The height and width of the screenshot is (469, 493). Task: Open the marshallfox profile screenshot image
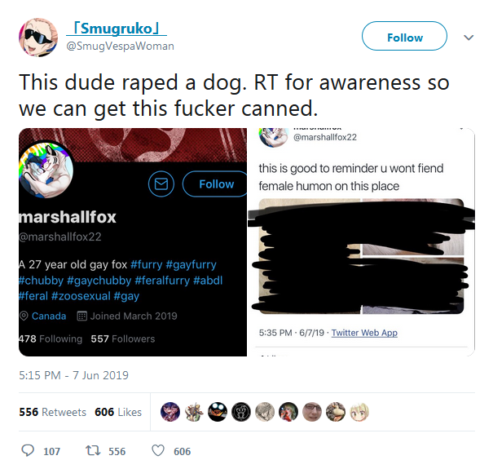[133, 242]
